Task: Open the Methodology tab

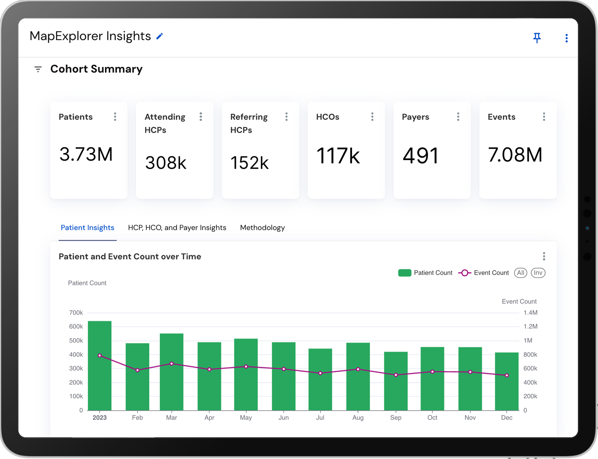Action: (262, 228)
